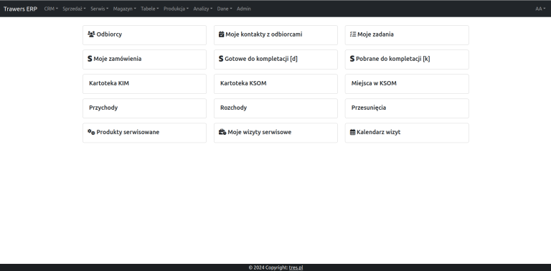Click the S icon beside Pobrane do kompletacji
551x271 pixels.
click(352, 59)
